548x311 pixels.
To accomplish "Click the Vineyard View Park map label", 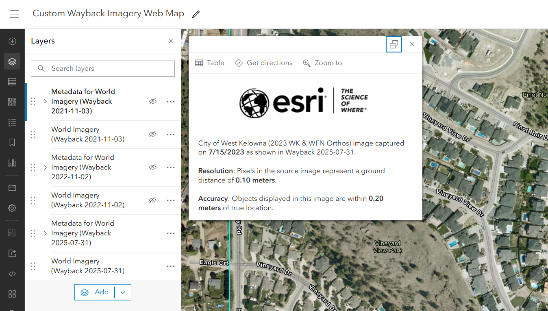I will [x=388, y=247].
